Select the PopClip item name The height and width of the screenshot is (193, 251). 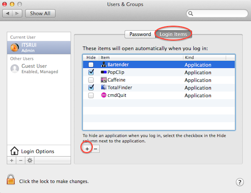[116, 72]
